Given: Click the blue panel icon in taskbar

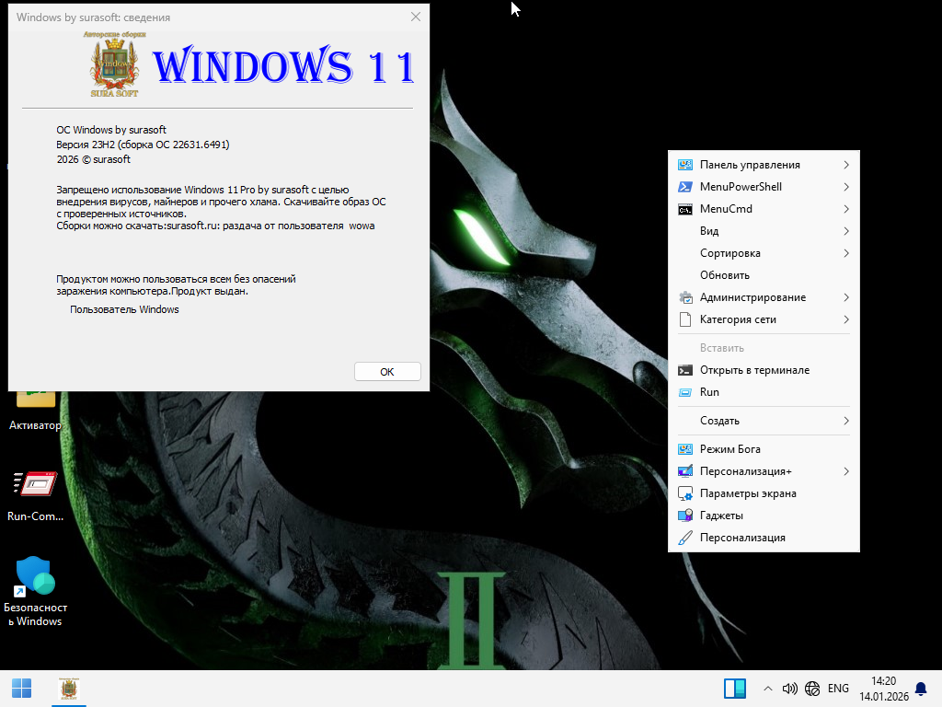Looking at the screenshot, I should click(734, 689).
